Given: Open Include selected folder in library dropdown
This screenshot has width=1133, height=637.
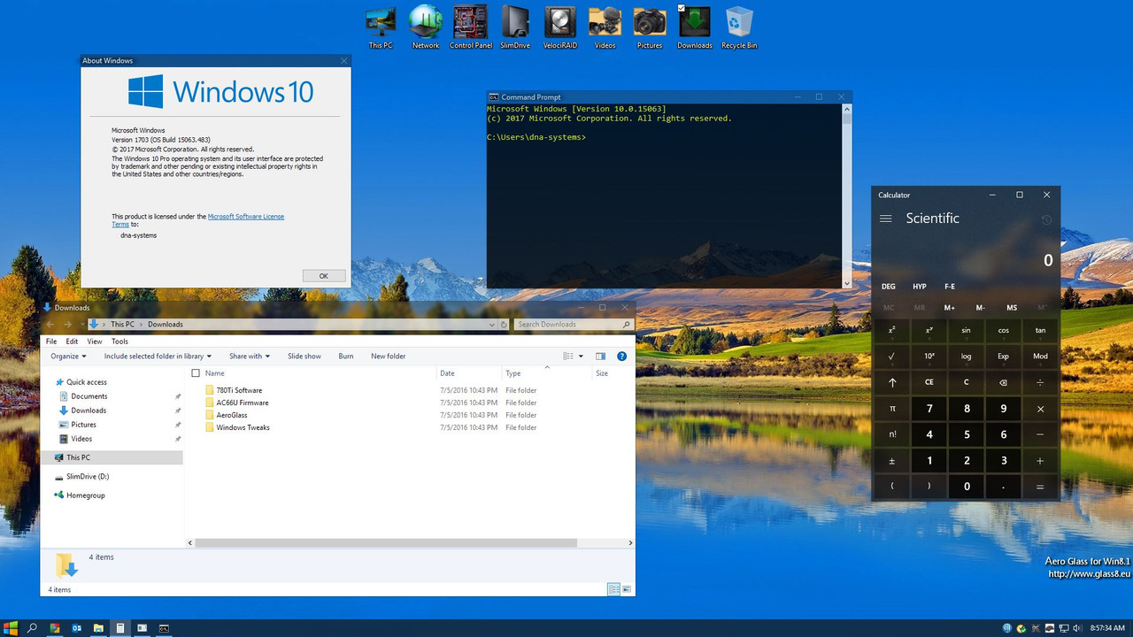Looking at the screenshot, I should coord(158,357).
